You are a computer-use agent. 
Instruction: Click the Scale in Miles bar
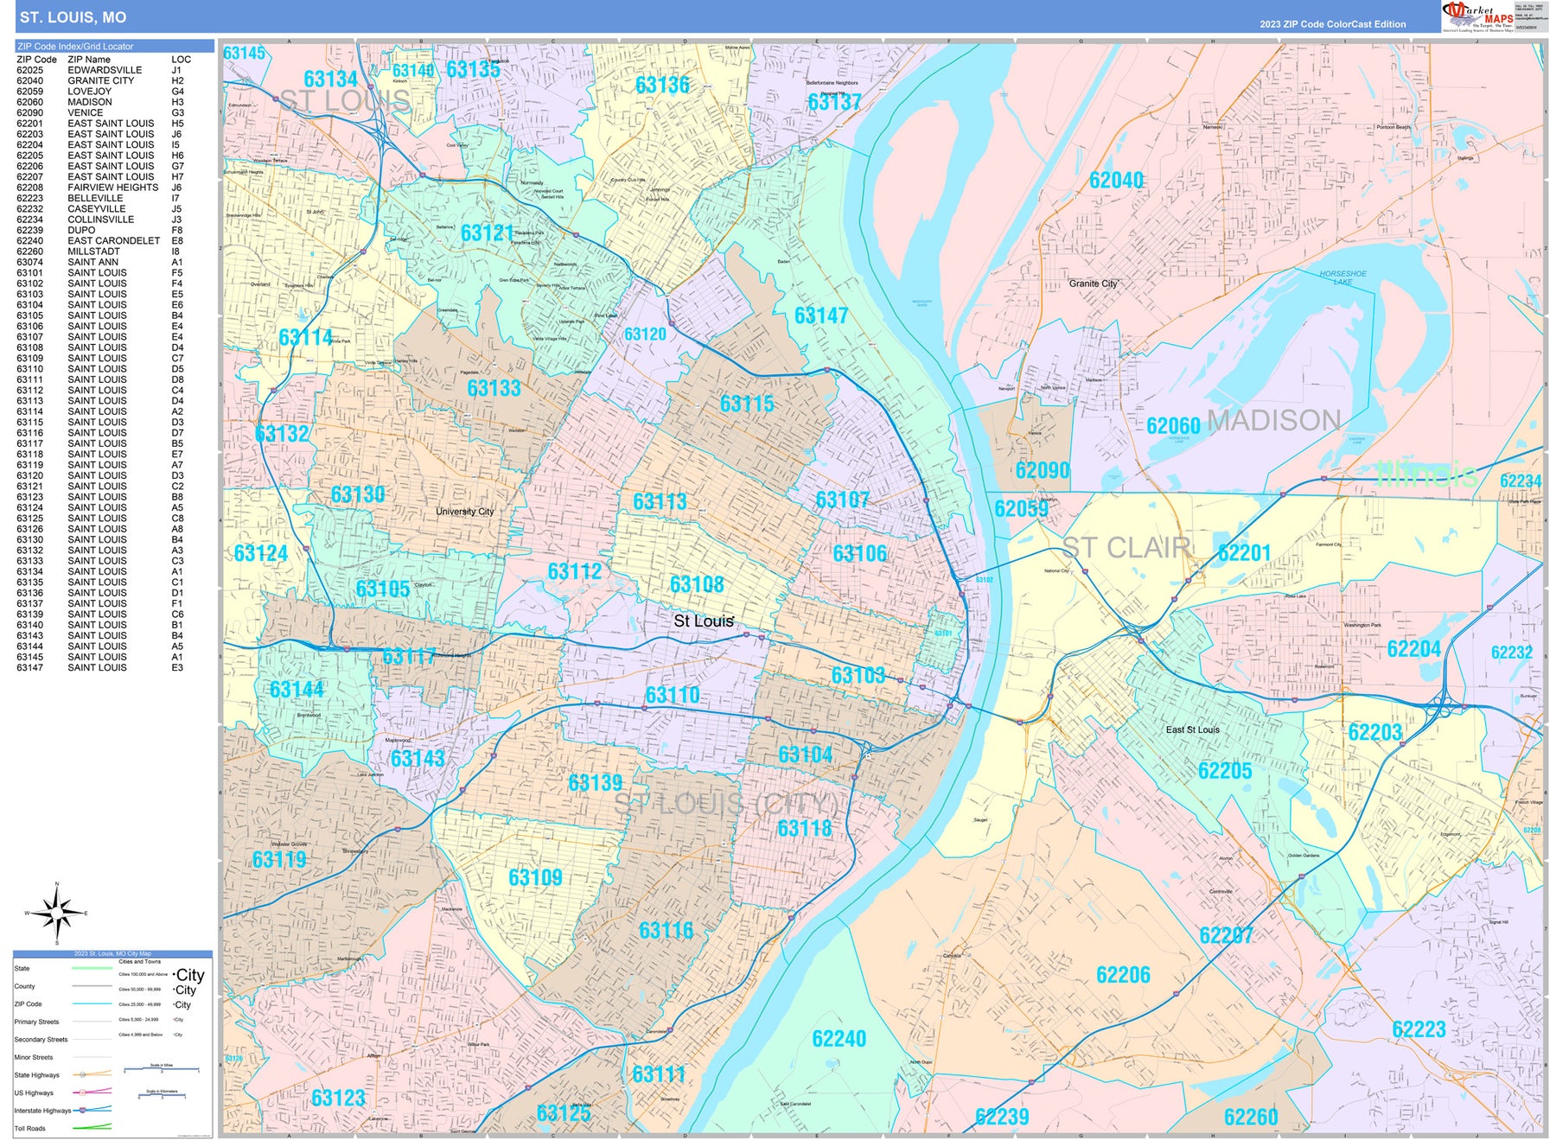pyautogui.click(x=162, y=1069)
